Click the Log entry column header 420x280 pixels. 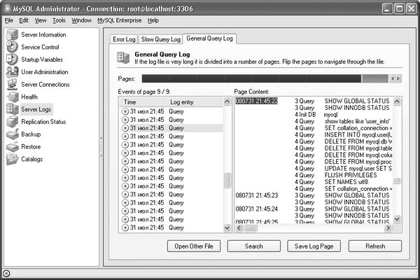point(185,102)
